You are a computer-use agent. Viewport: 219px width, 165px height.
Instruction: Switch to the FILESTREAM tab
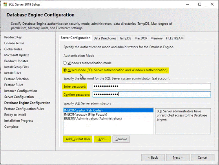pos(175,38)
